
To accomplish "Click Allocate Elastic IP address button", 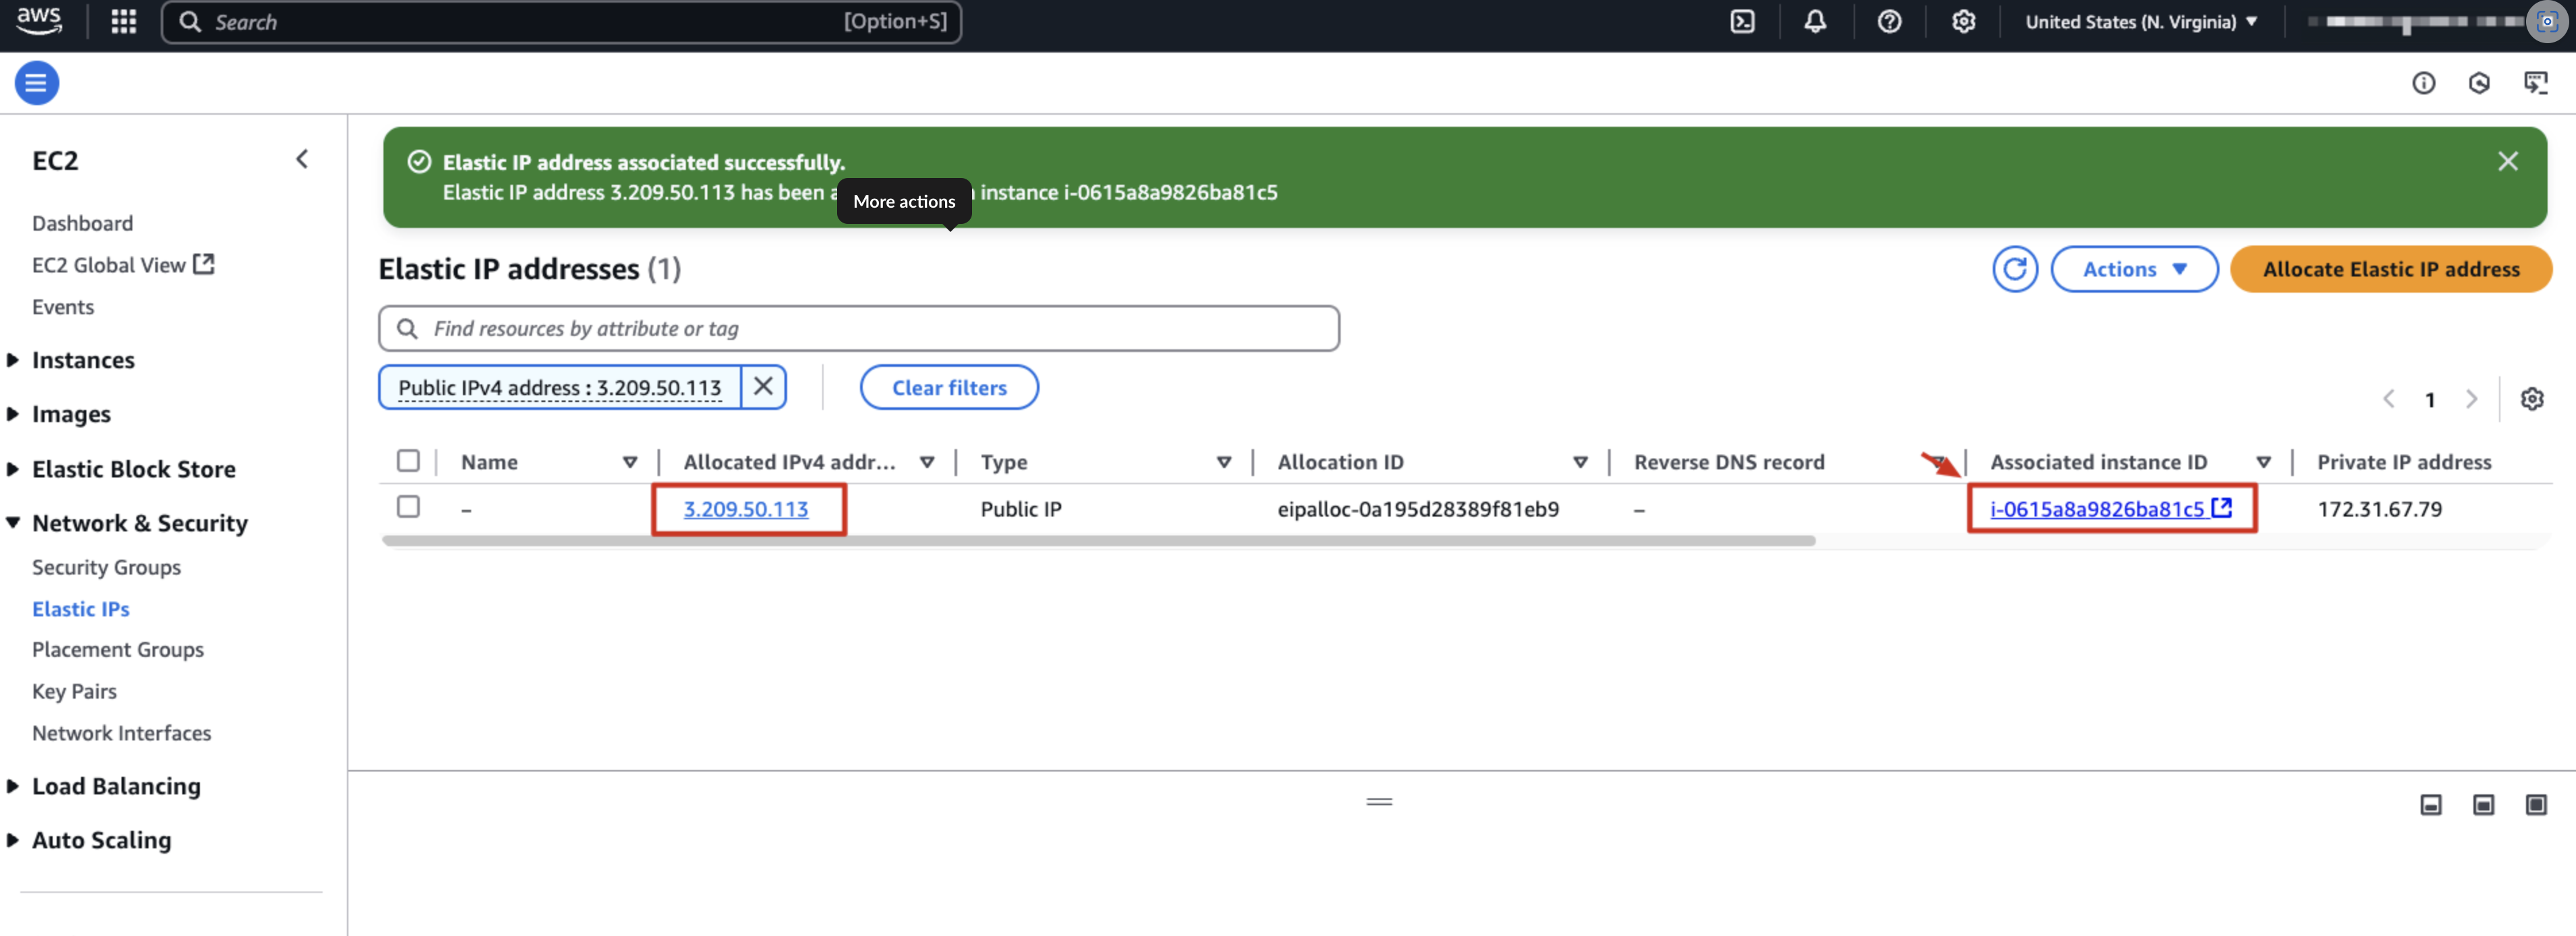I will [2390, 268].
